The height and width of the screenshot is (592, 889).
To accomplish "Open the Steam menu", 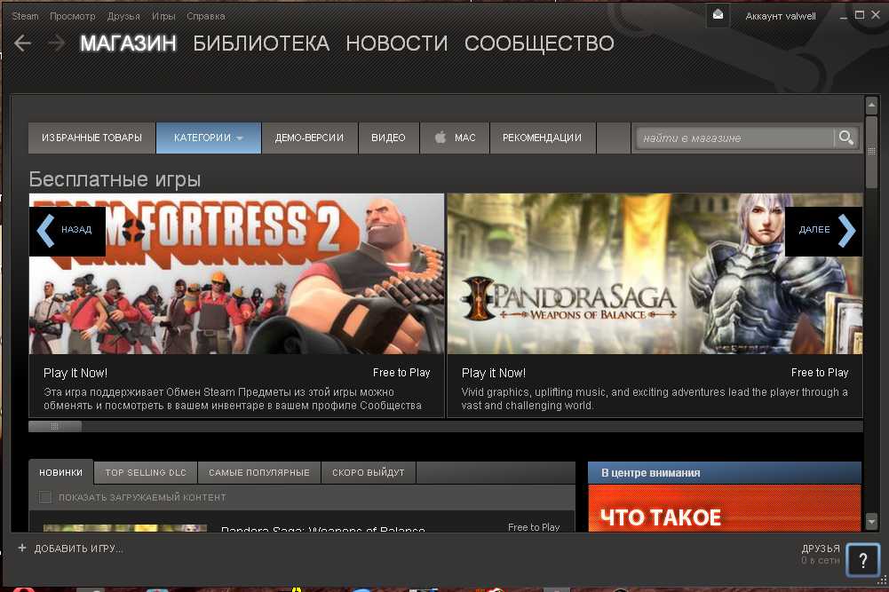I will click(26, 16).
